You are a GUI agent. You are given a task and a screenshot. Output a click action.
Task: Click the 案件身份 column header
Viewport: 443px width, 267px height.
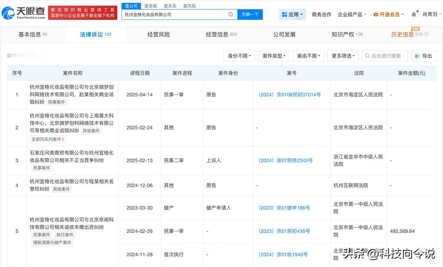[228, 73]
